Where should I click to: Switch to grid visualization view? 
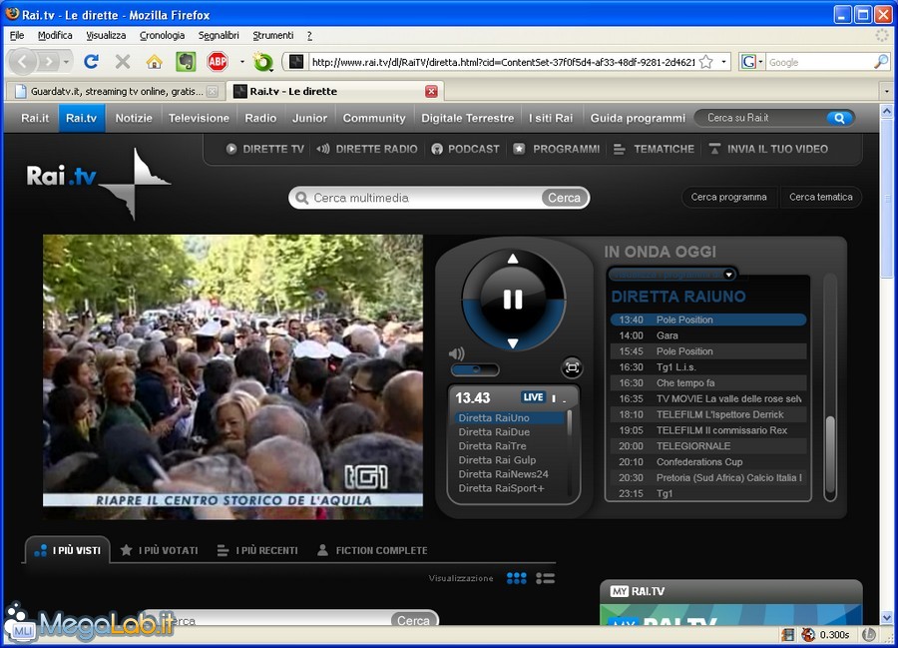517,579
